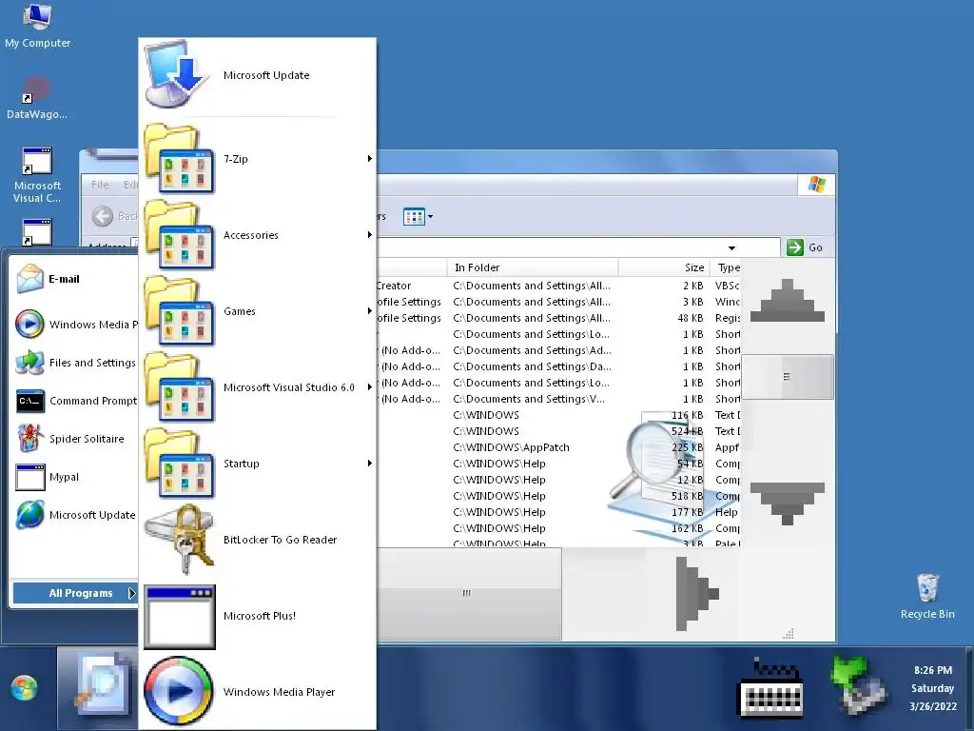Sort by the Type column header
Screen dimensions: 974x731
(726, 267)
